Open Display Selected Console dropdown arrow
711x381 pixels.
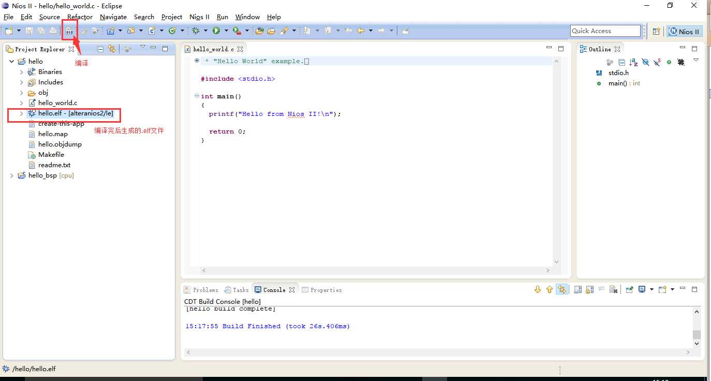point(651,289)
